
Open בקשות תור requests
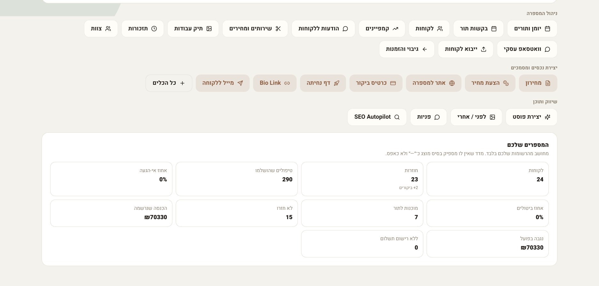[x=478, y=28]
